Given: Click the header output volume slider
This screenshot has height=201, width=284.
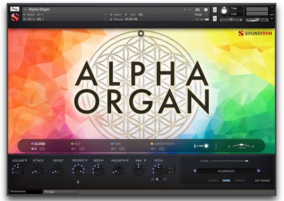Looking at the screenshot, I should coord(257,20).
